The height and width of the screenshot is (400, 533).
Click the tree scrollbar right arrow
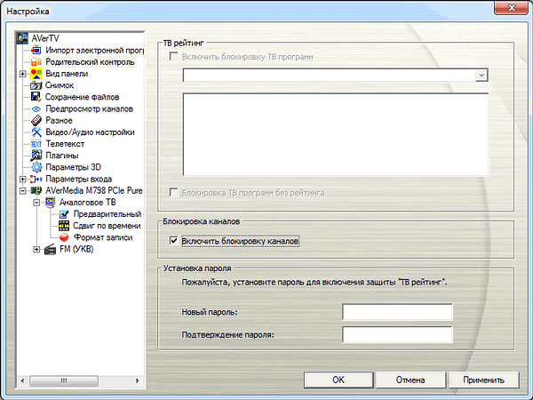(x=138, y=380)
